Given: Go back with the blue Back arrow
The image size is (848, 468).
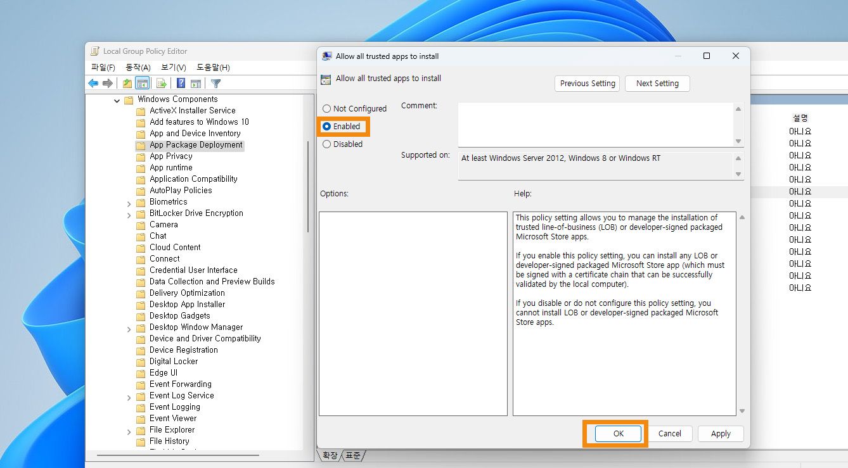Looking at the screenshot, I should [93, 83].
